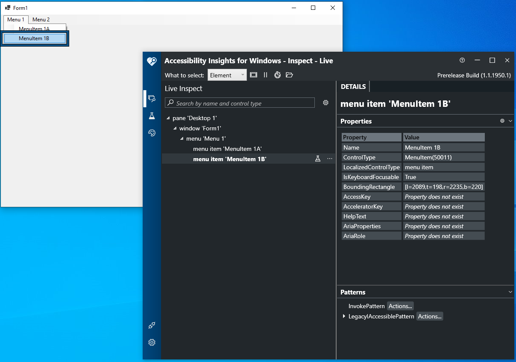
Task: Click the search by name input field
Action: coord(239,103)
